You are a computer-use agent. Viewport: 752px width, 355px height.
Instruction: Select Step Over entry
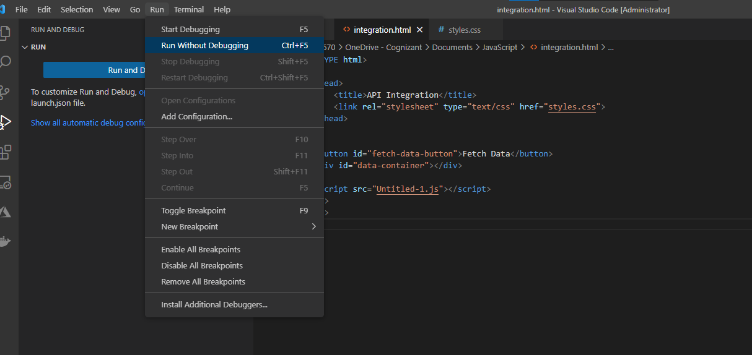click(234, 139)
